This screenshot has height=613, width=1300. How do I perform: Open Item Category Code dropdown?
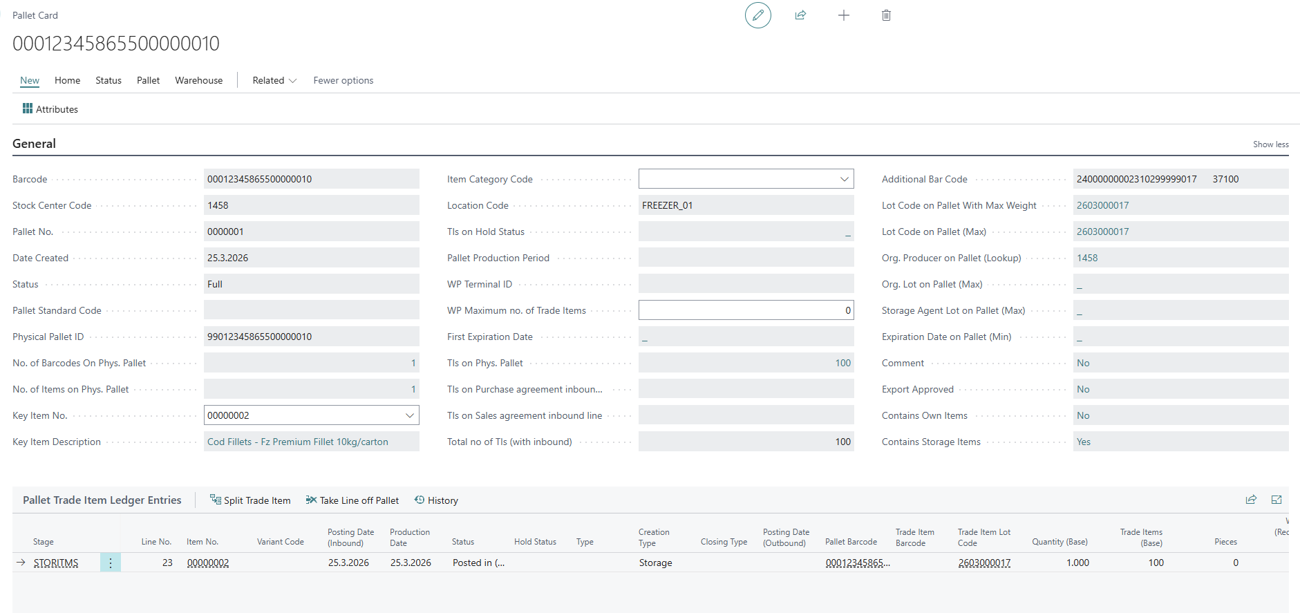coord(844,179)
